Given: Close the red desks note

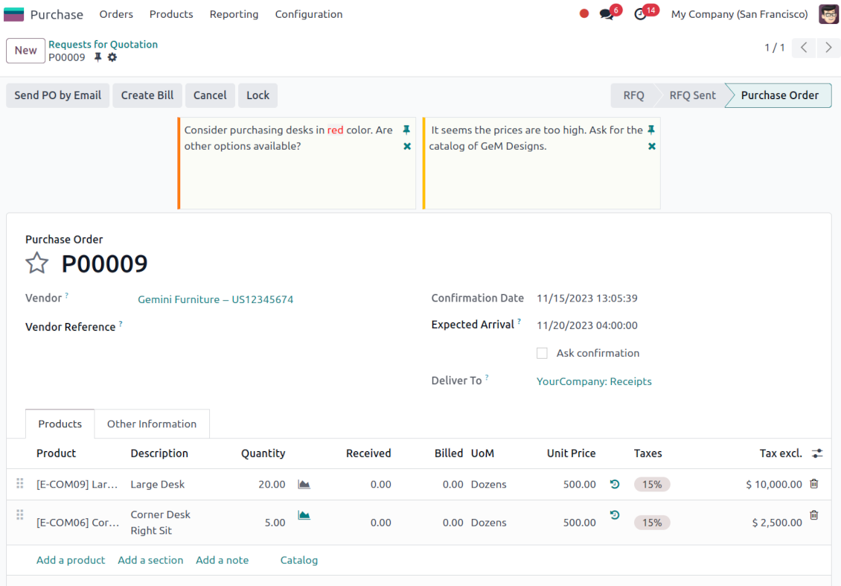Looking at the screenshot, I should pyautogui.click(x=406, y=147).
